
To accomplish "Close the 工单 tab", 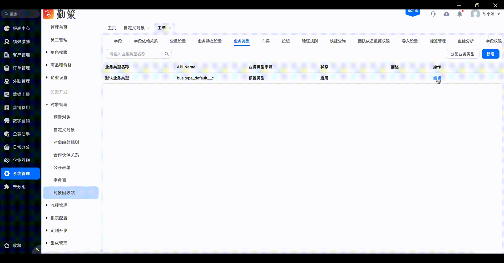I will pyautogui.click(x=170, y=28).
